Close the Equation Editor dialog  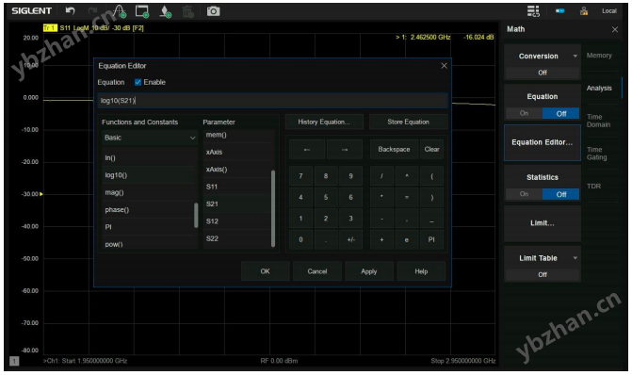point(444,66)
